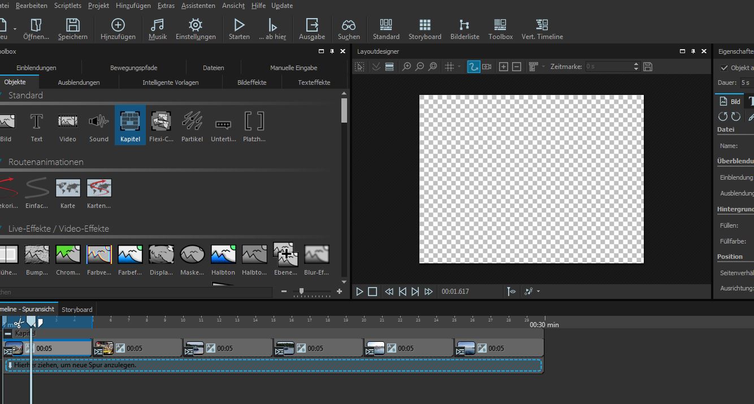Open the alignment dropdown beside Zeitmarke
754x404 pixels.
[x=543, y=67]
